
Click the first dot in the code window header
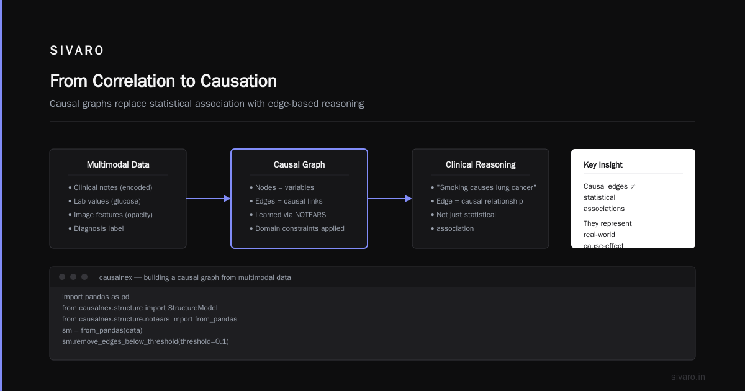click(x=62, y=277)
